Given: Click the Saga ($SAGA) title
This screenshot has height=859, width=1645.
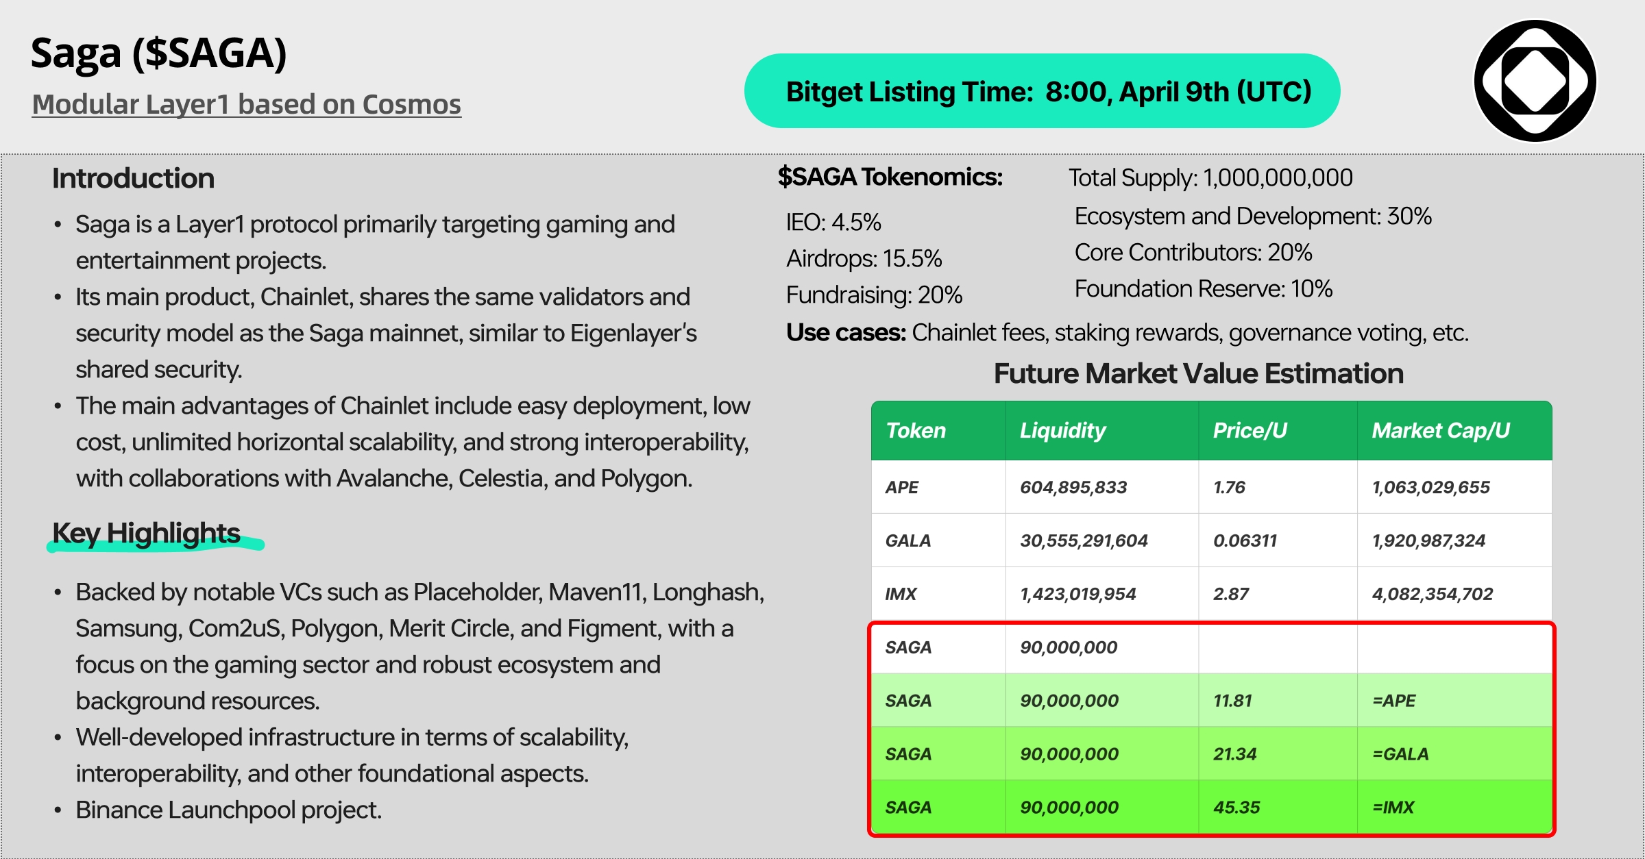Looking at the screenshot, I should [159, 53].
